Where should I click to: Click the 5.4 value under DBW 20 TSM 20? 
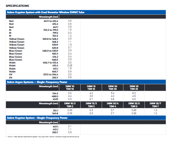tap(112, 93)
